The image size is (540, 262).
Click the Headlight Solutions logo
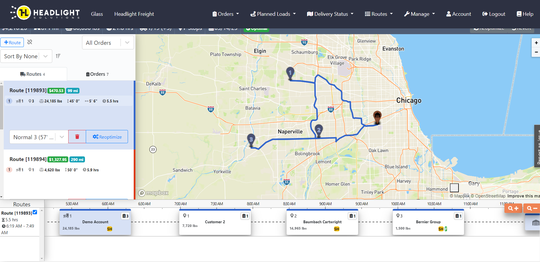(x=45, y=13)
